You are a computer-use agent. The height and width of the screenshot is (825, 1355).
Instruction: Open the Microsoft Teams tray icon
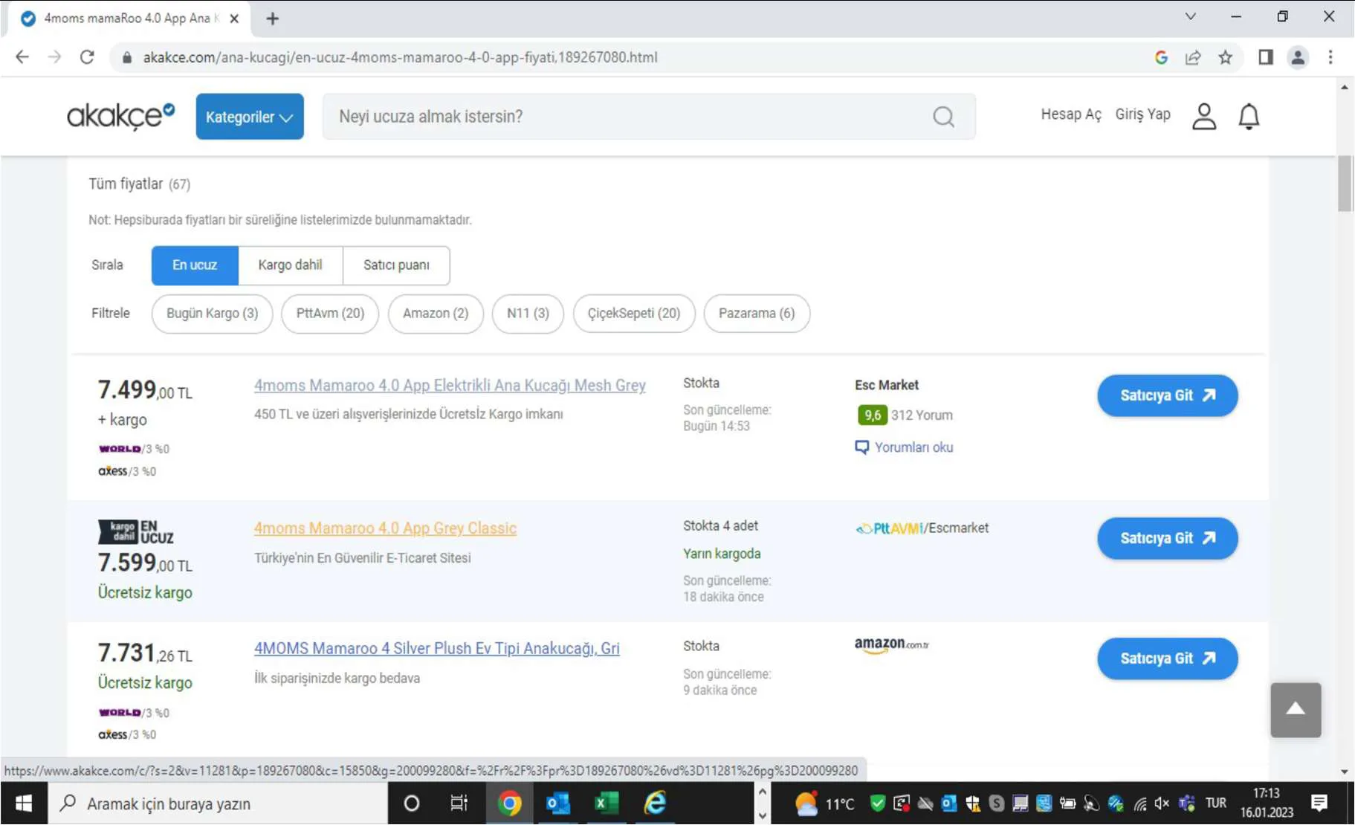coord(1187,803)
